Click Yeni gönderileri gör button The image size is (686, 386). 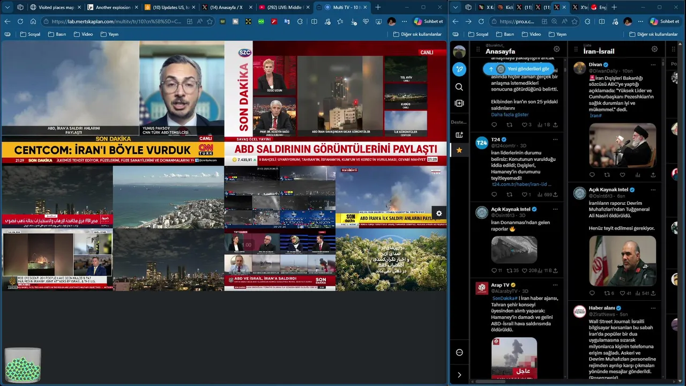click(518, 69)
